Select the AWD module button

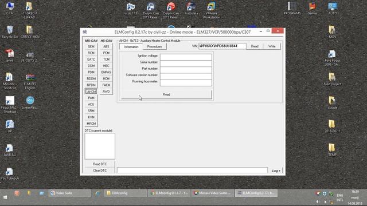(x=106, y=92)
